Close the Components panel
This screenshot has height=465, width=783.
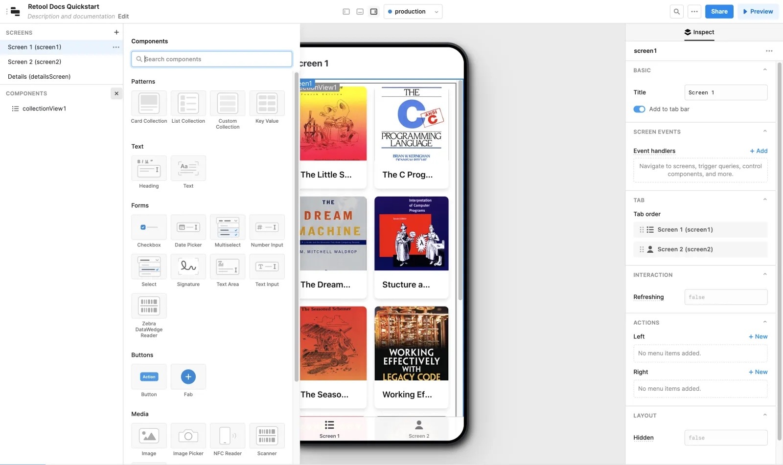(x=116, y=93)
